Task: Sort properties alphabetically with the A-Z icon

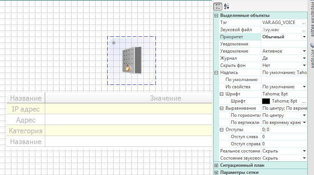Action: pyautogui.click(x=227, y=6)
